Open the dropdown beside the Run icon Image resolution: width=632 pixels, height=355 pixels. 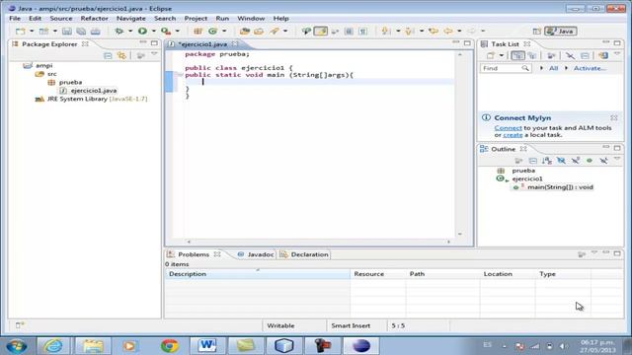[154, 31]
